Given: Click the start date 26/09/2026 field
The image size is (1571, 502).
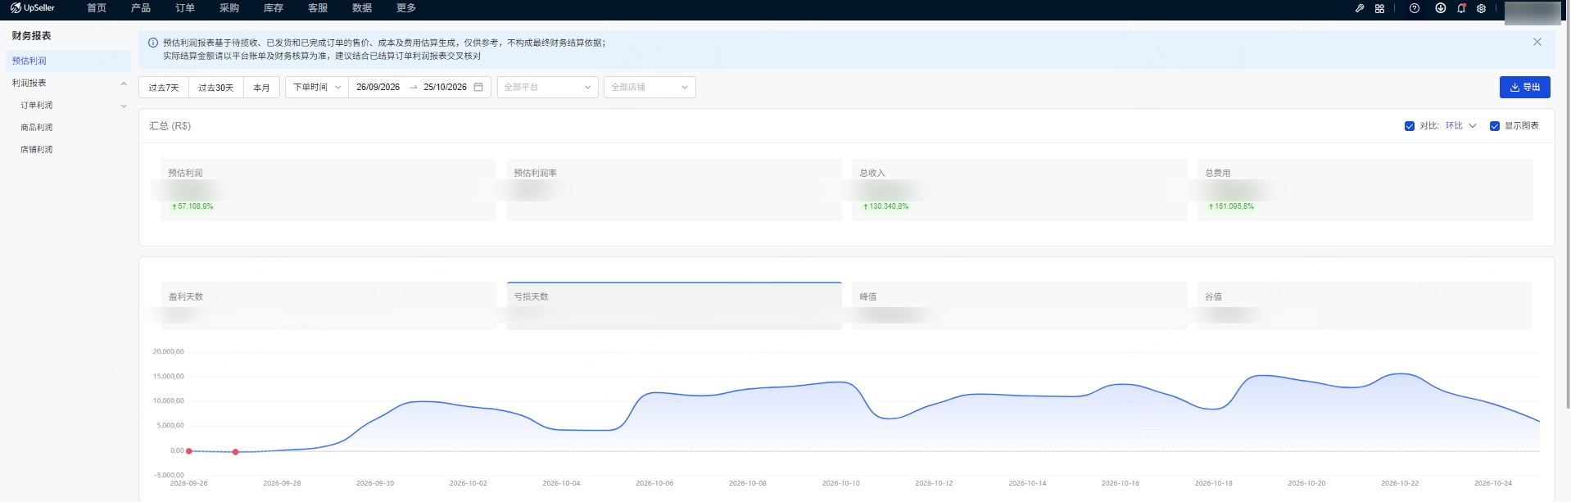Looking at the screenshot, I should tap(378, 87).
